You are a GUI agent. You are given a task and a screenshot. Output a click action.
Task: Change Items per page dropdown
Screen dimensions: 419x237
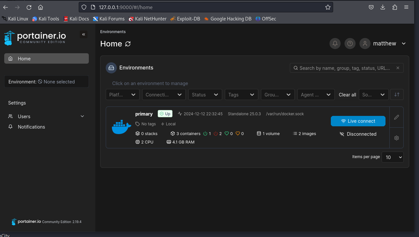(393, 157)
